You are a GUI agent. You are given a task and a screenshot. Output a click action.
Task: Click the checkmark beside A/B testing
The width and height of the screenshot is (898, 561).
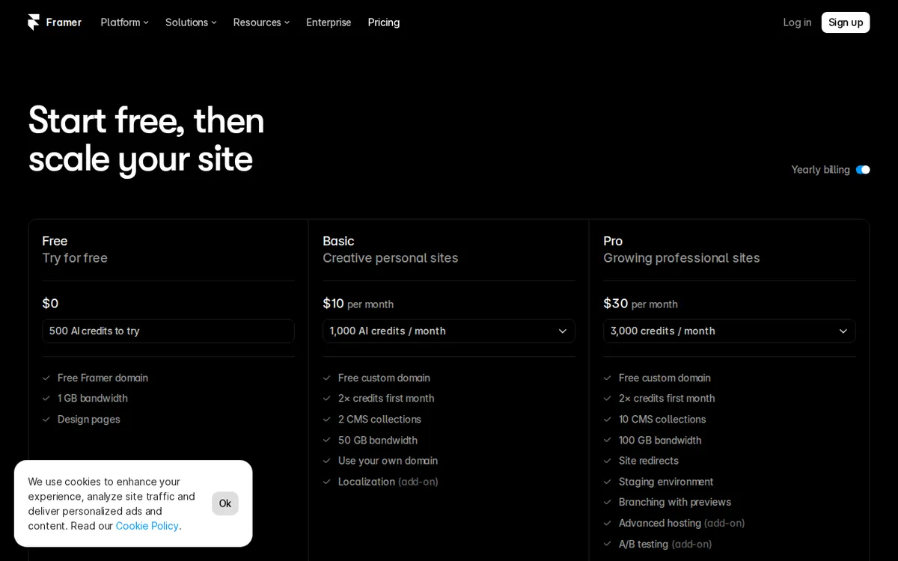click(608, 545)
